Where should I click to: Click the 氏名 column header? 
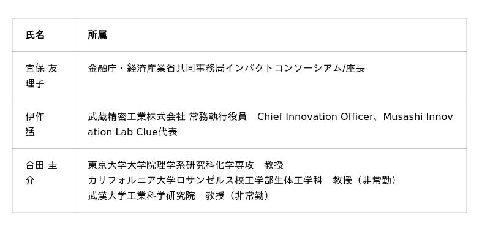click(35, 35)
